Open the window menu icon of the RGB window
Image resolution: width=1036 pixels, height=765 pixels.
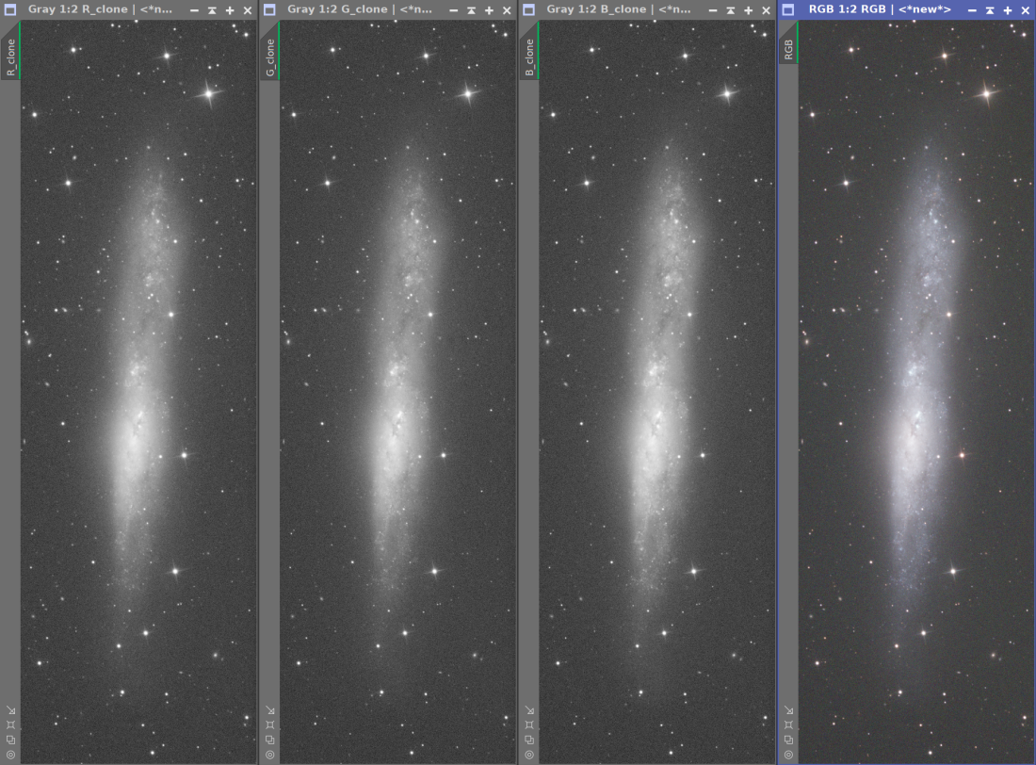click(789, 9)
